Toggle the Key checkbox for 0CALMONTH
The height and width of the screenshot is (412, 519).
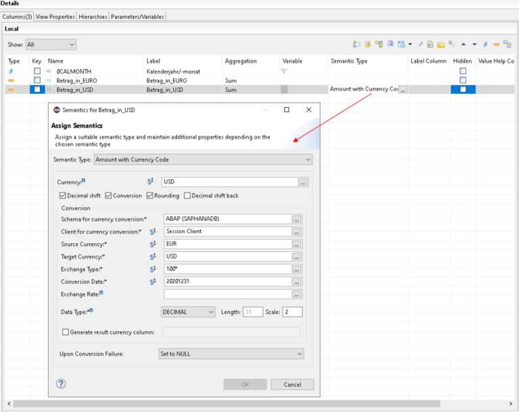37,71
